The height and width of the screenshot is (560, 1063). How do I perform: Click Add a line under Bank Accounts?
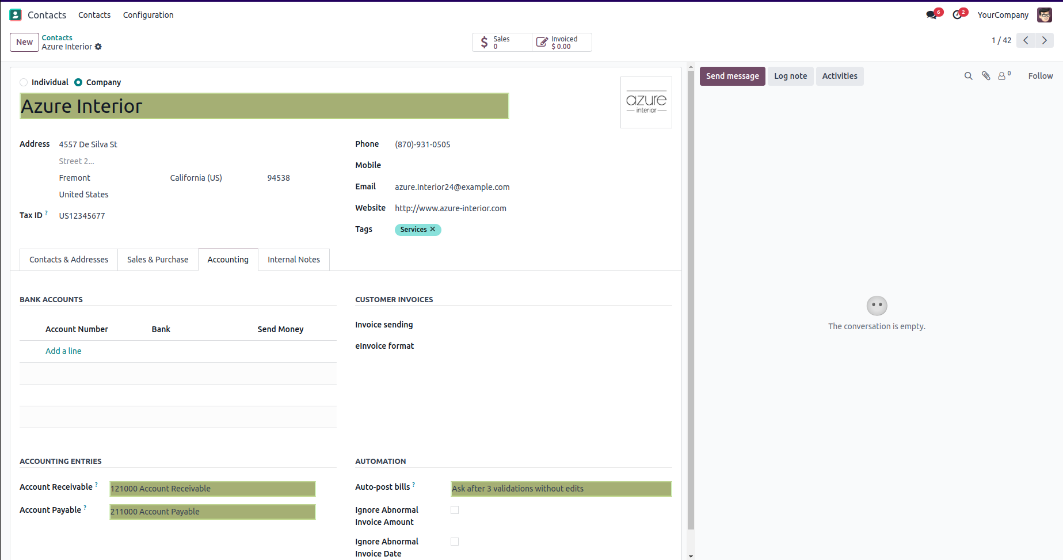(63, 351)
